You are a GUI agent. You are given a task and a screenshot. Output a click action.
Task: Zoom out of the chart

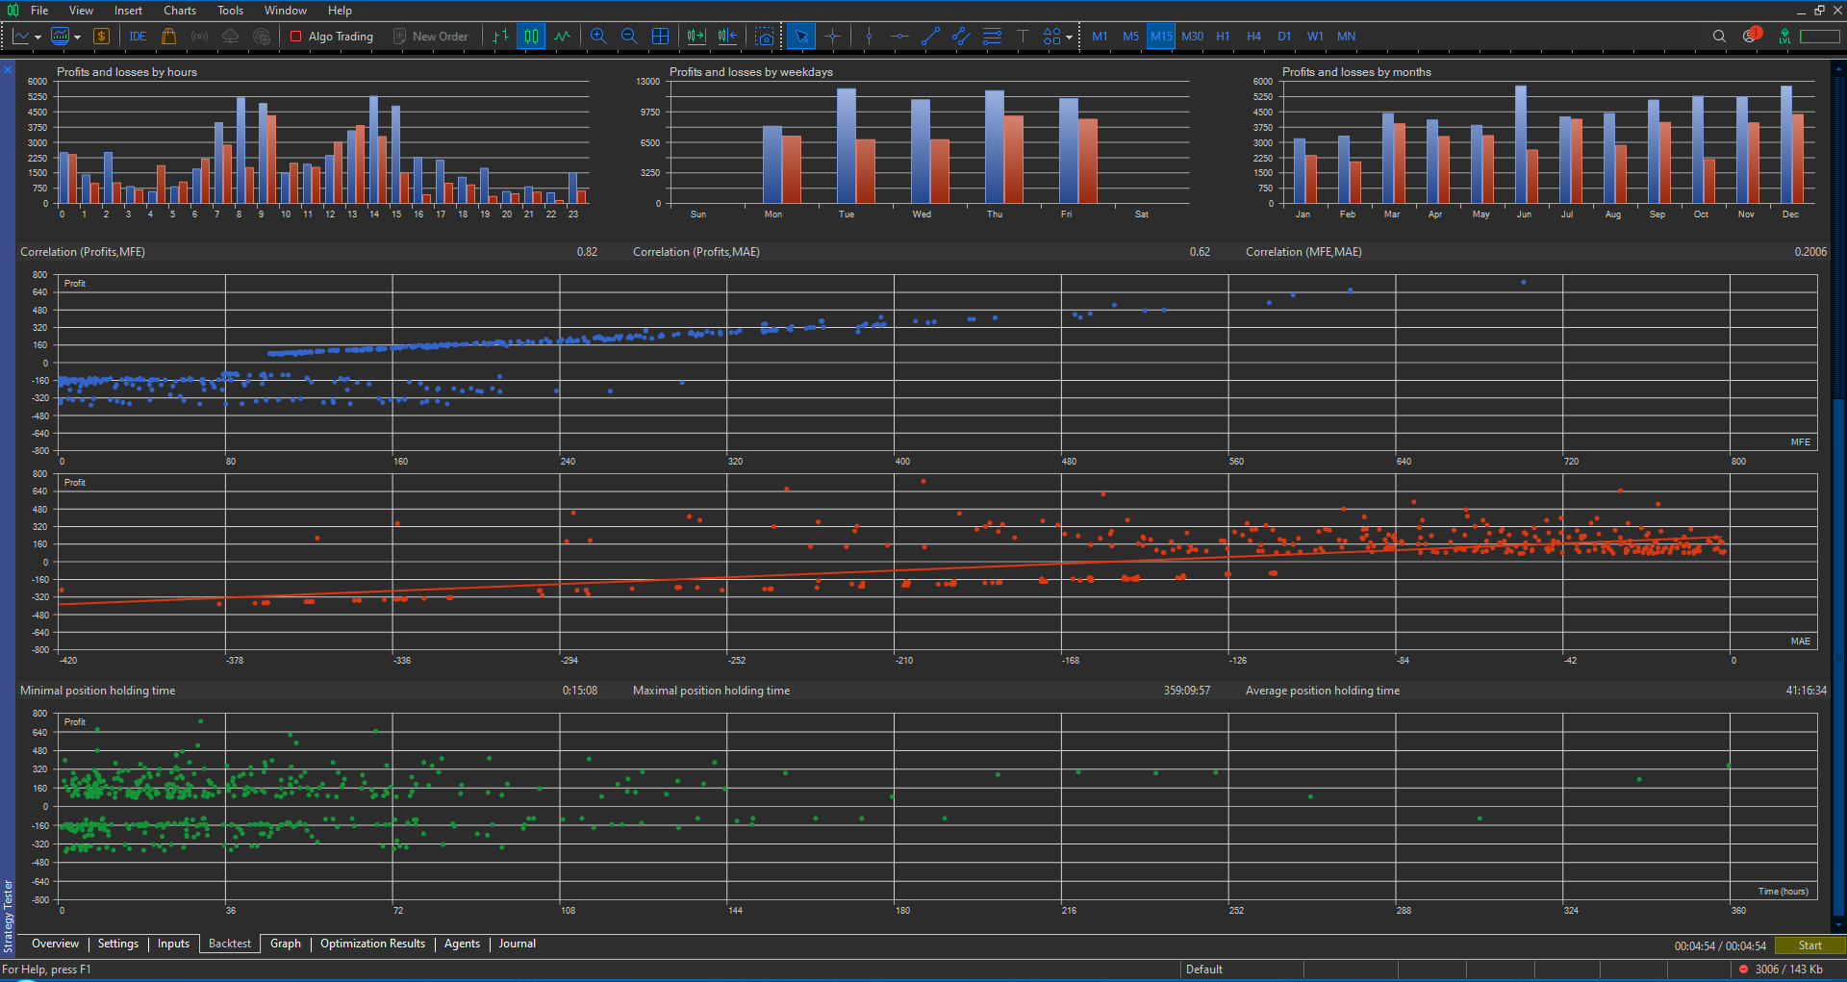(x=629, y=36)
